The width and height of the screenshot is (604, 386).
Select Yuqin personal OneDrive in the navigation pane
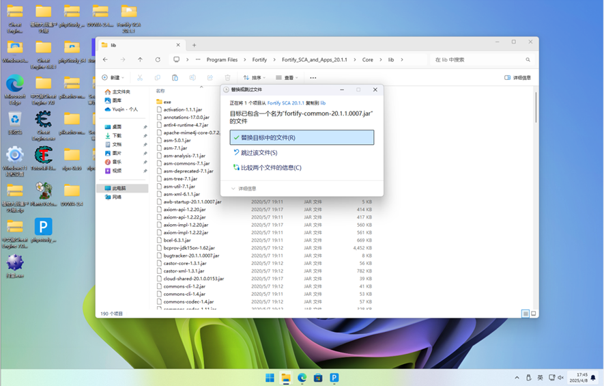(122, 109)
